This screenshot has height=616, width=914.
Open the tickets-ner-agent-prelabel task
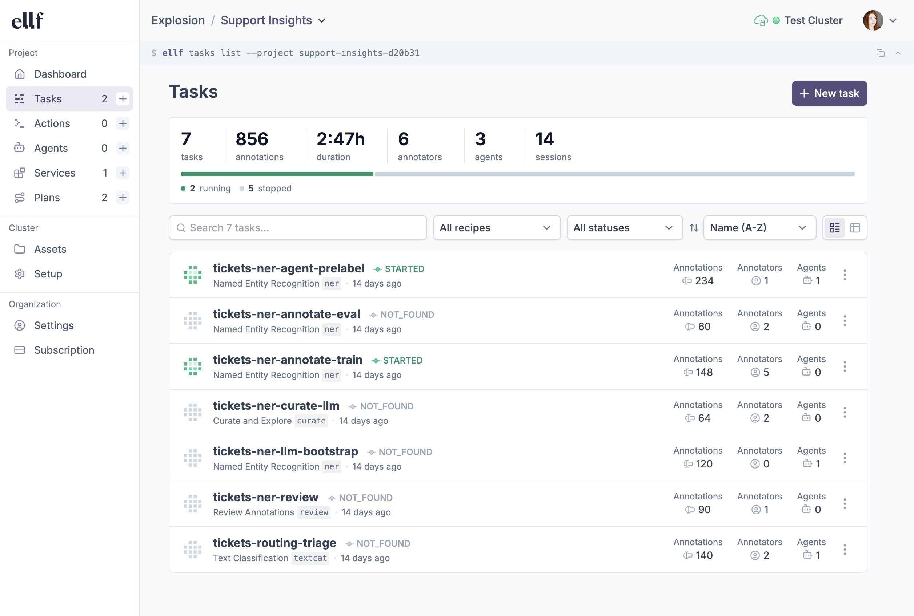289,268
